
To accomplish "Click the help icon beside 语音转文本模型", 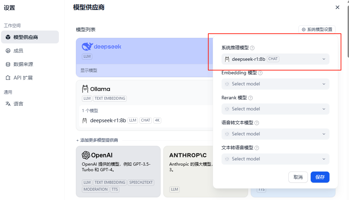I will [257, 123].
